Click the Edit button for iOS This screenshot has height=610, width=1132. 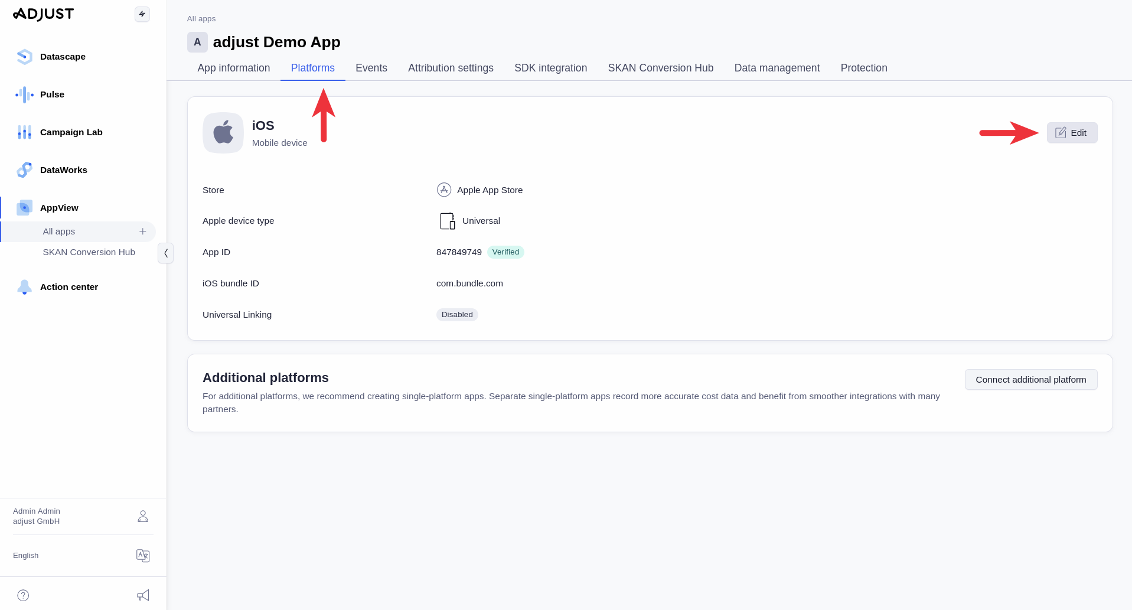(1072, 133)
